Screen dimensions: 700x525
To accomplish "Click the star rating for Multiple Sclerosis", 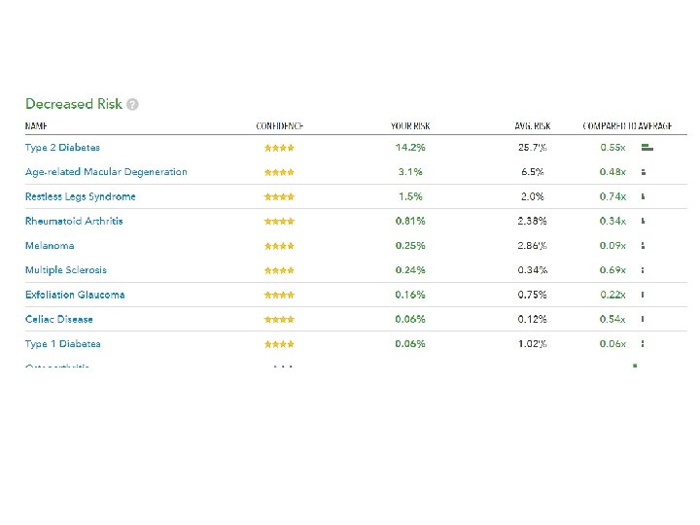I will coord(279,270).
